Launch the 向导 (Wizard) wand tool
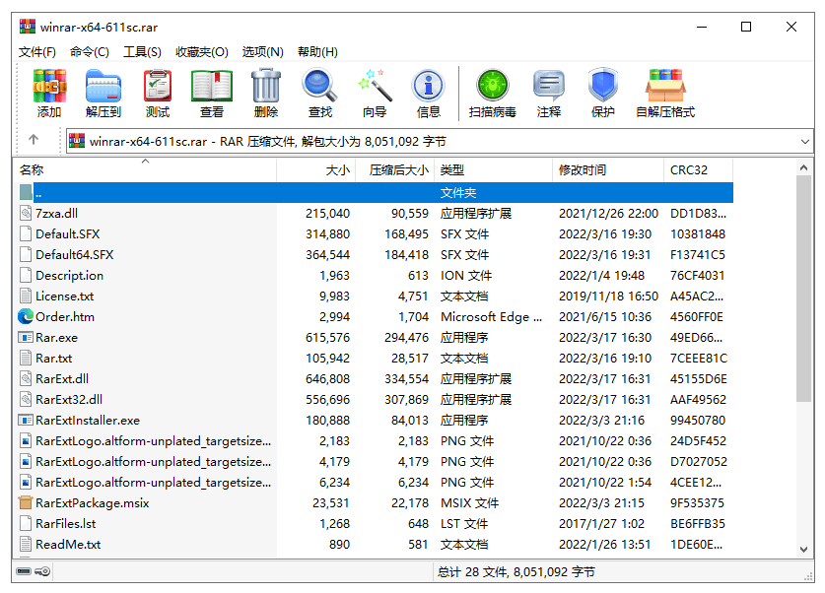 (x=375, y=86)
